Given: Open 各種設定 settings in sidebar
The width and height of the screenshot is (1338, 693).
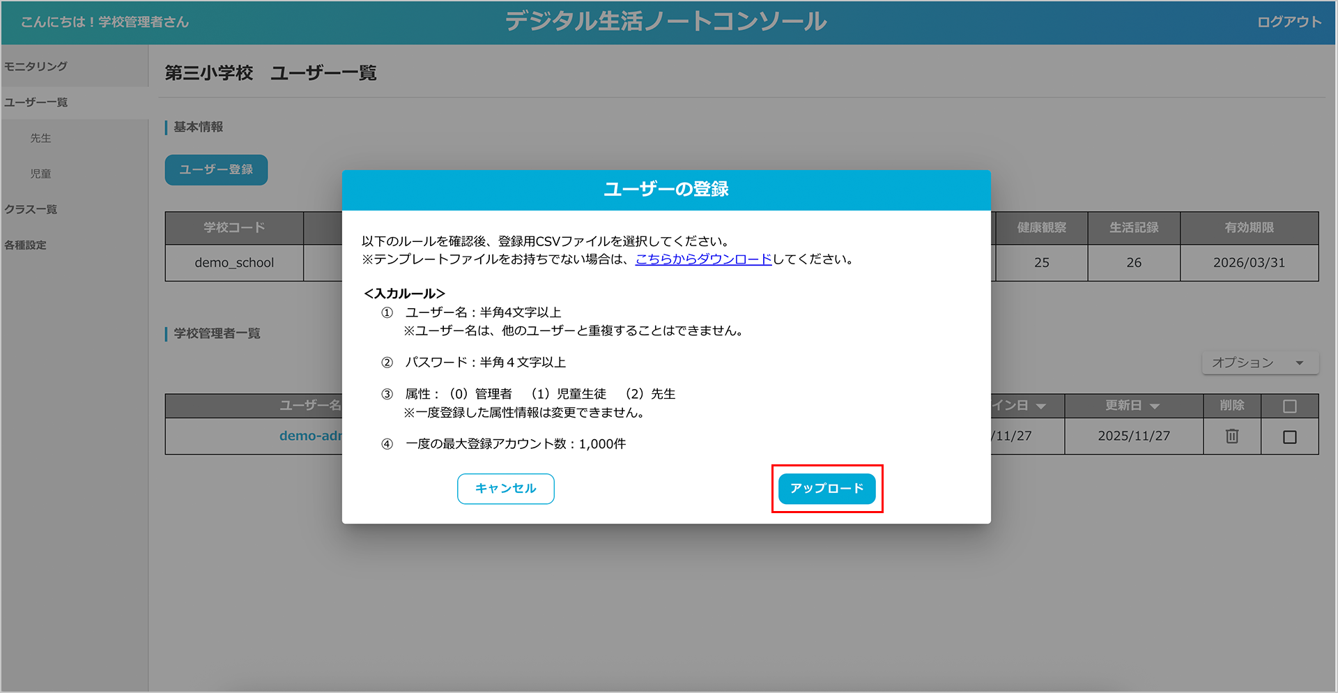Looking at the screenshot, I should 26,245.
